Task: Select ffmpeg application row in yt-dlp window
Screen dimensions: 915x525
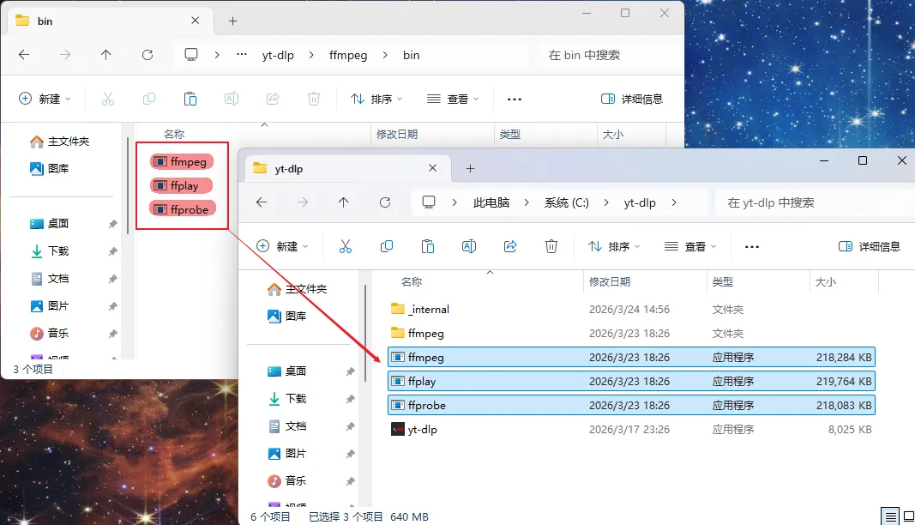Action: (631, 357)
